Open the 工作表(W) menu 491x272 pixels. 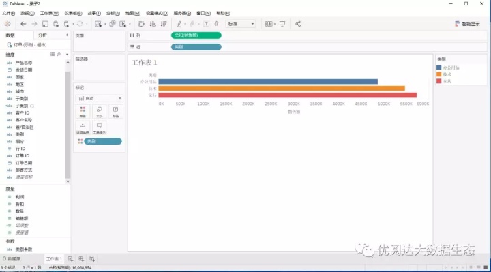pos(50,13)
